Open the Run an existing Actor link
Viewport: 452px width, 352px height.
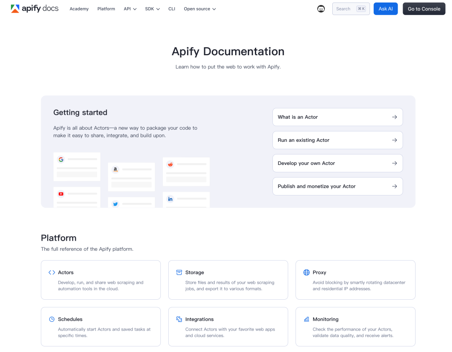337,140
